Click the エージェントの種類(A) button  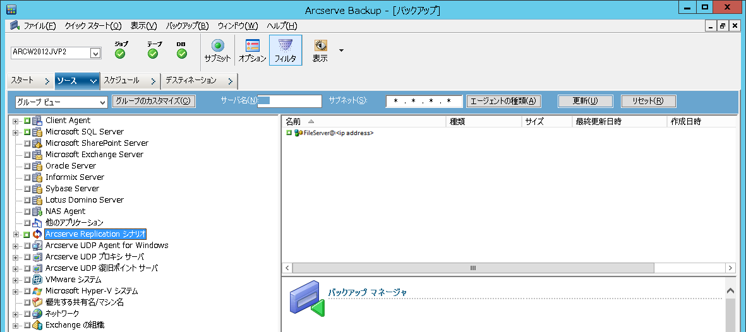tap(504, 101)
